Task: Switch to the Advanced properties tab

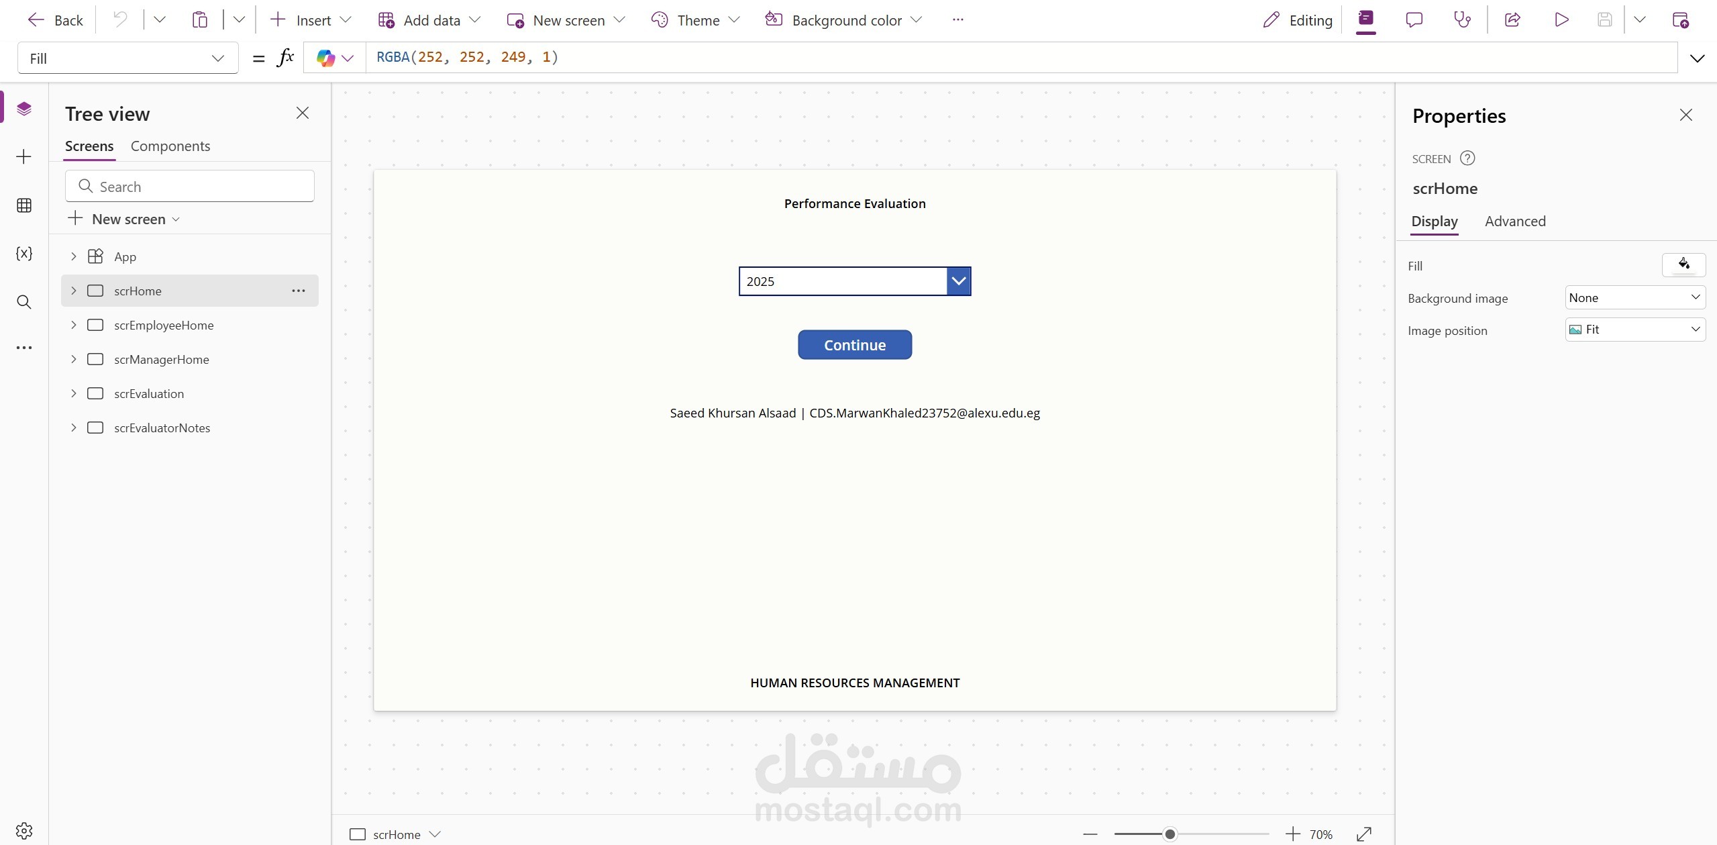Action: coord(1515,221)
